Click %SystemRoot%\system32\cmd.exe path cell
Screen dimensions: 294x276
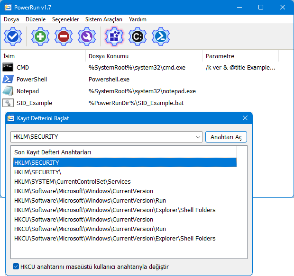click(137, 67)
